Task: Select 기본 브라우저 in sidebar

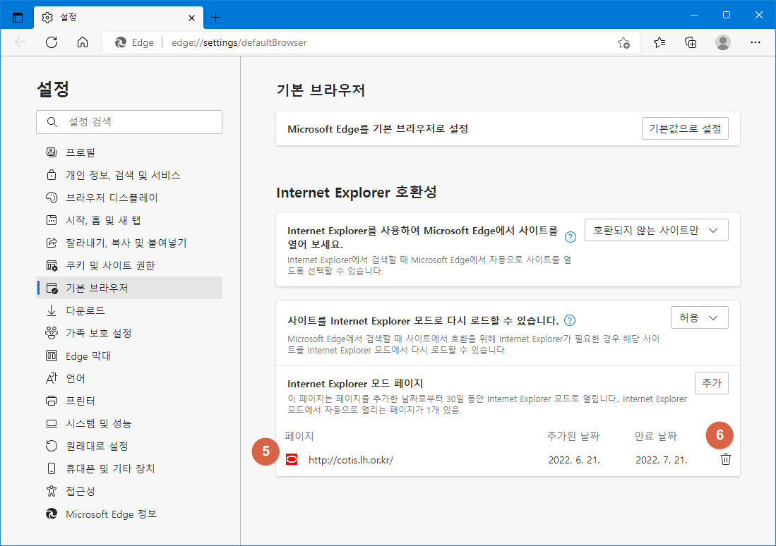Action: [x=129, y=288]
